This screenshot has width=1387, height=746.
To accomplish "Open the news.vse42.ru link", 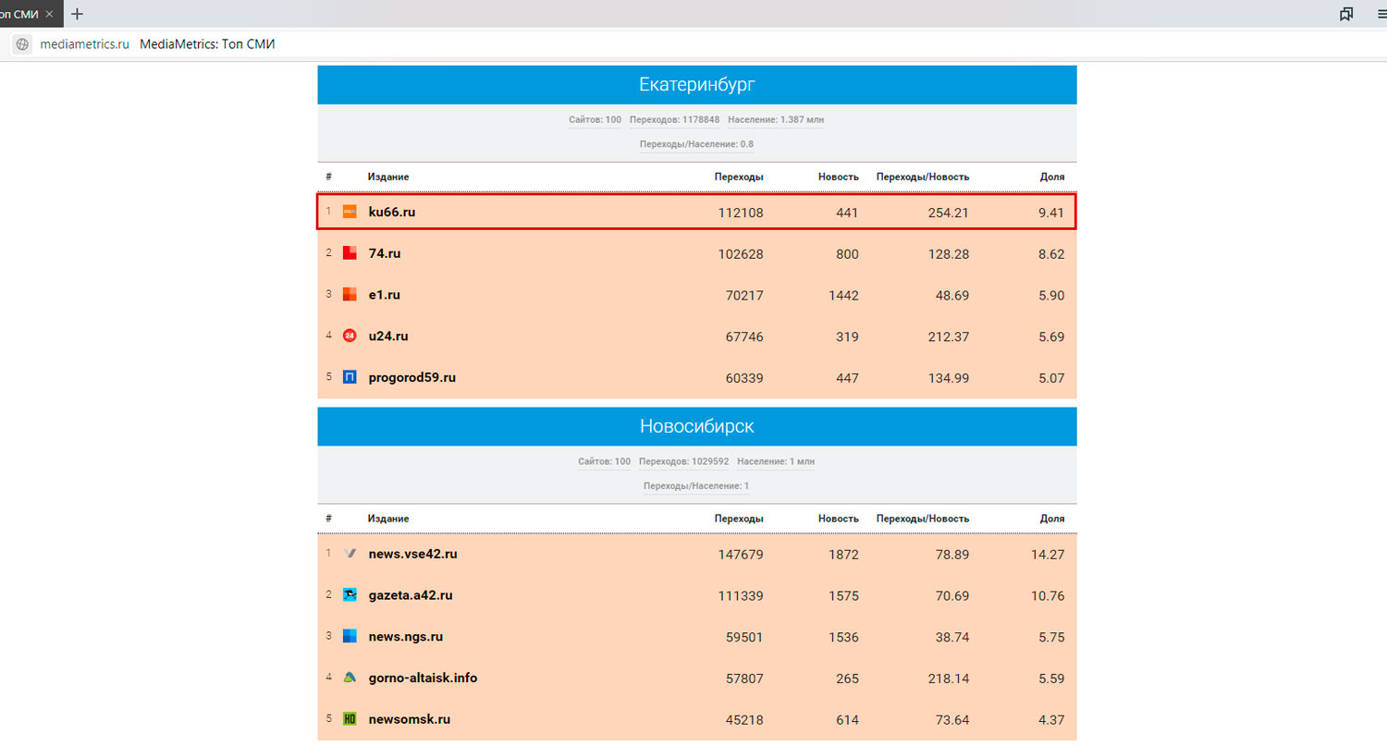I will tap(412, 554).
